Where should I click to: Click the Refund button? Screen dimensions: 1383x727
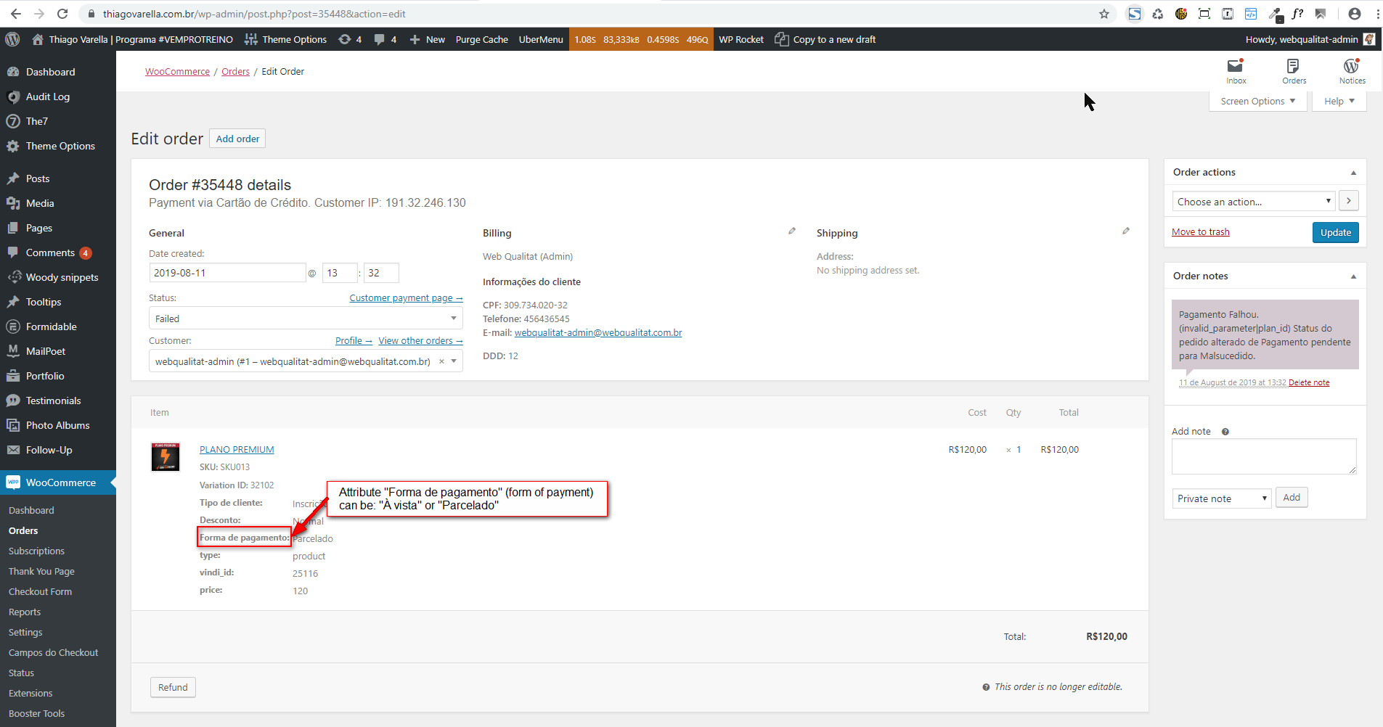click(x=173, y=687)
